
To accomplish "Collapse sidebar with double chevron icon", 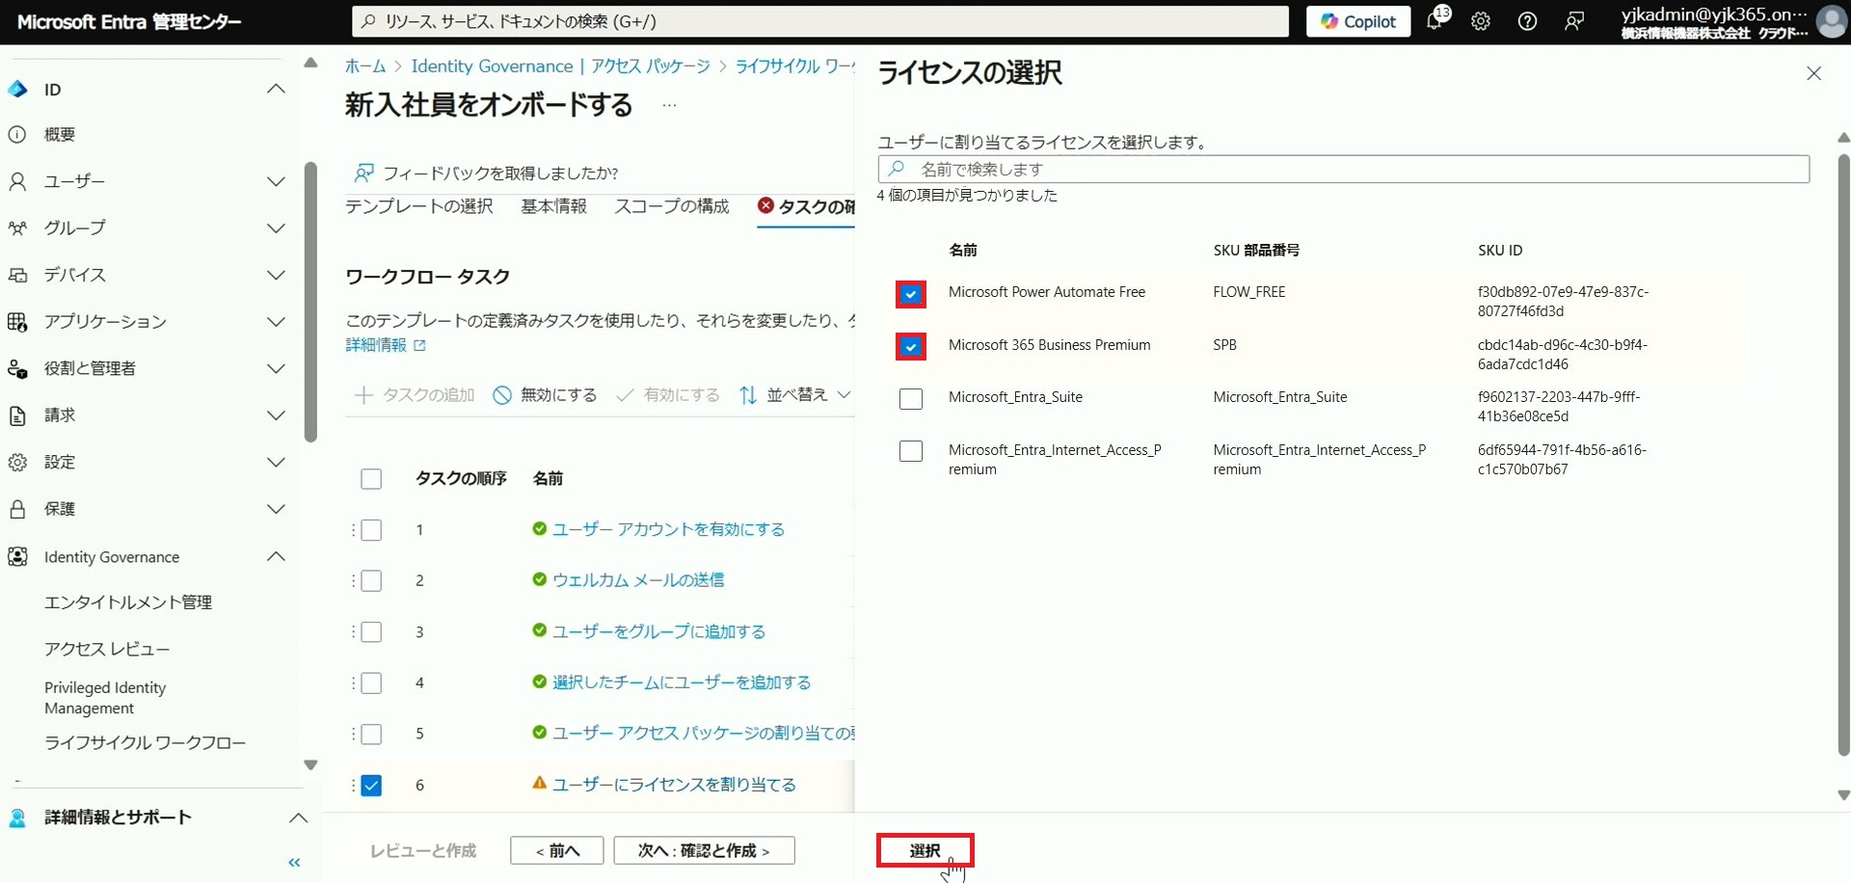I will point(294,863).
